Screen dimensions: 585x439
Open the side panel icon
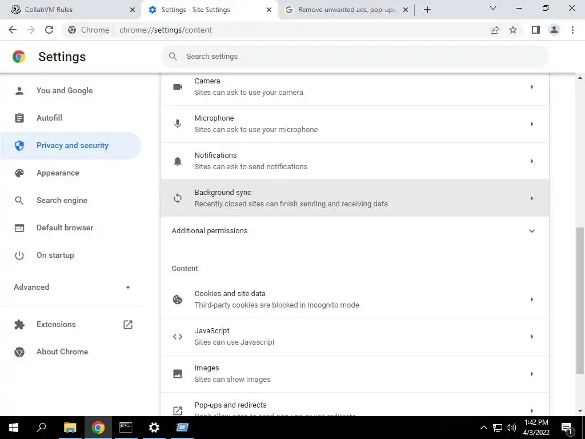click(x=536, y=30)
